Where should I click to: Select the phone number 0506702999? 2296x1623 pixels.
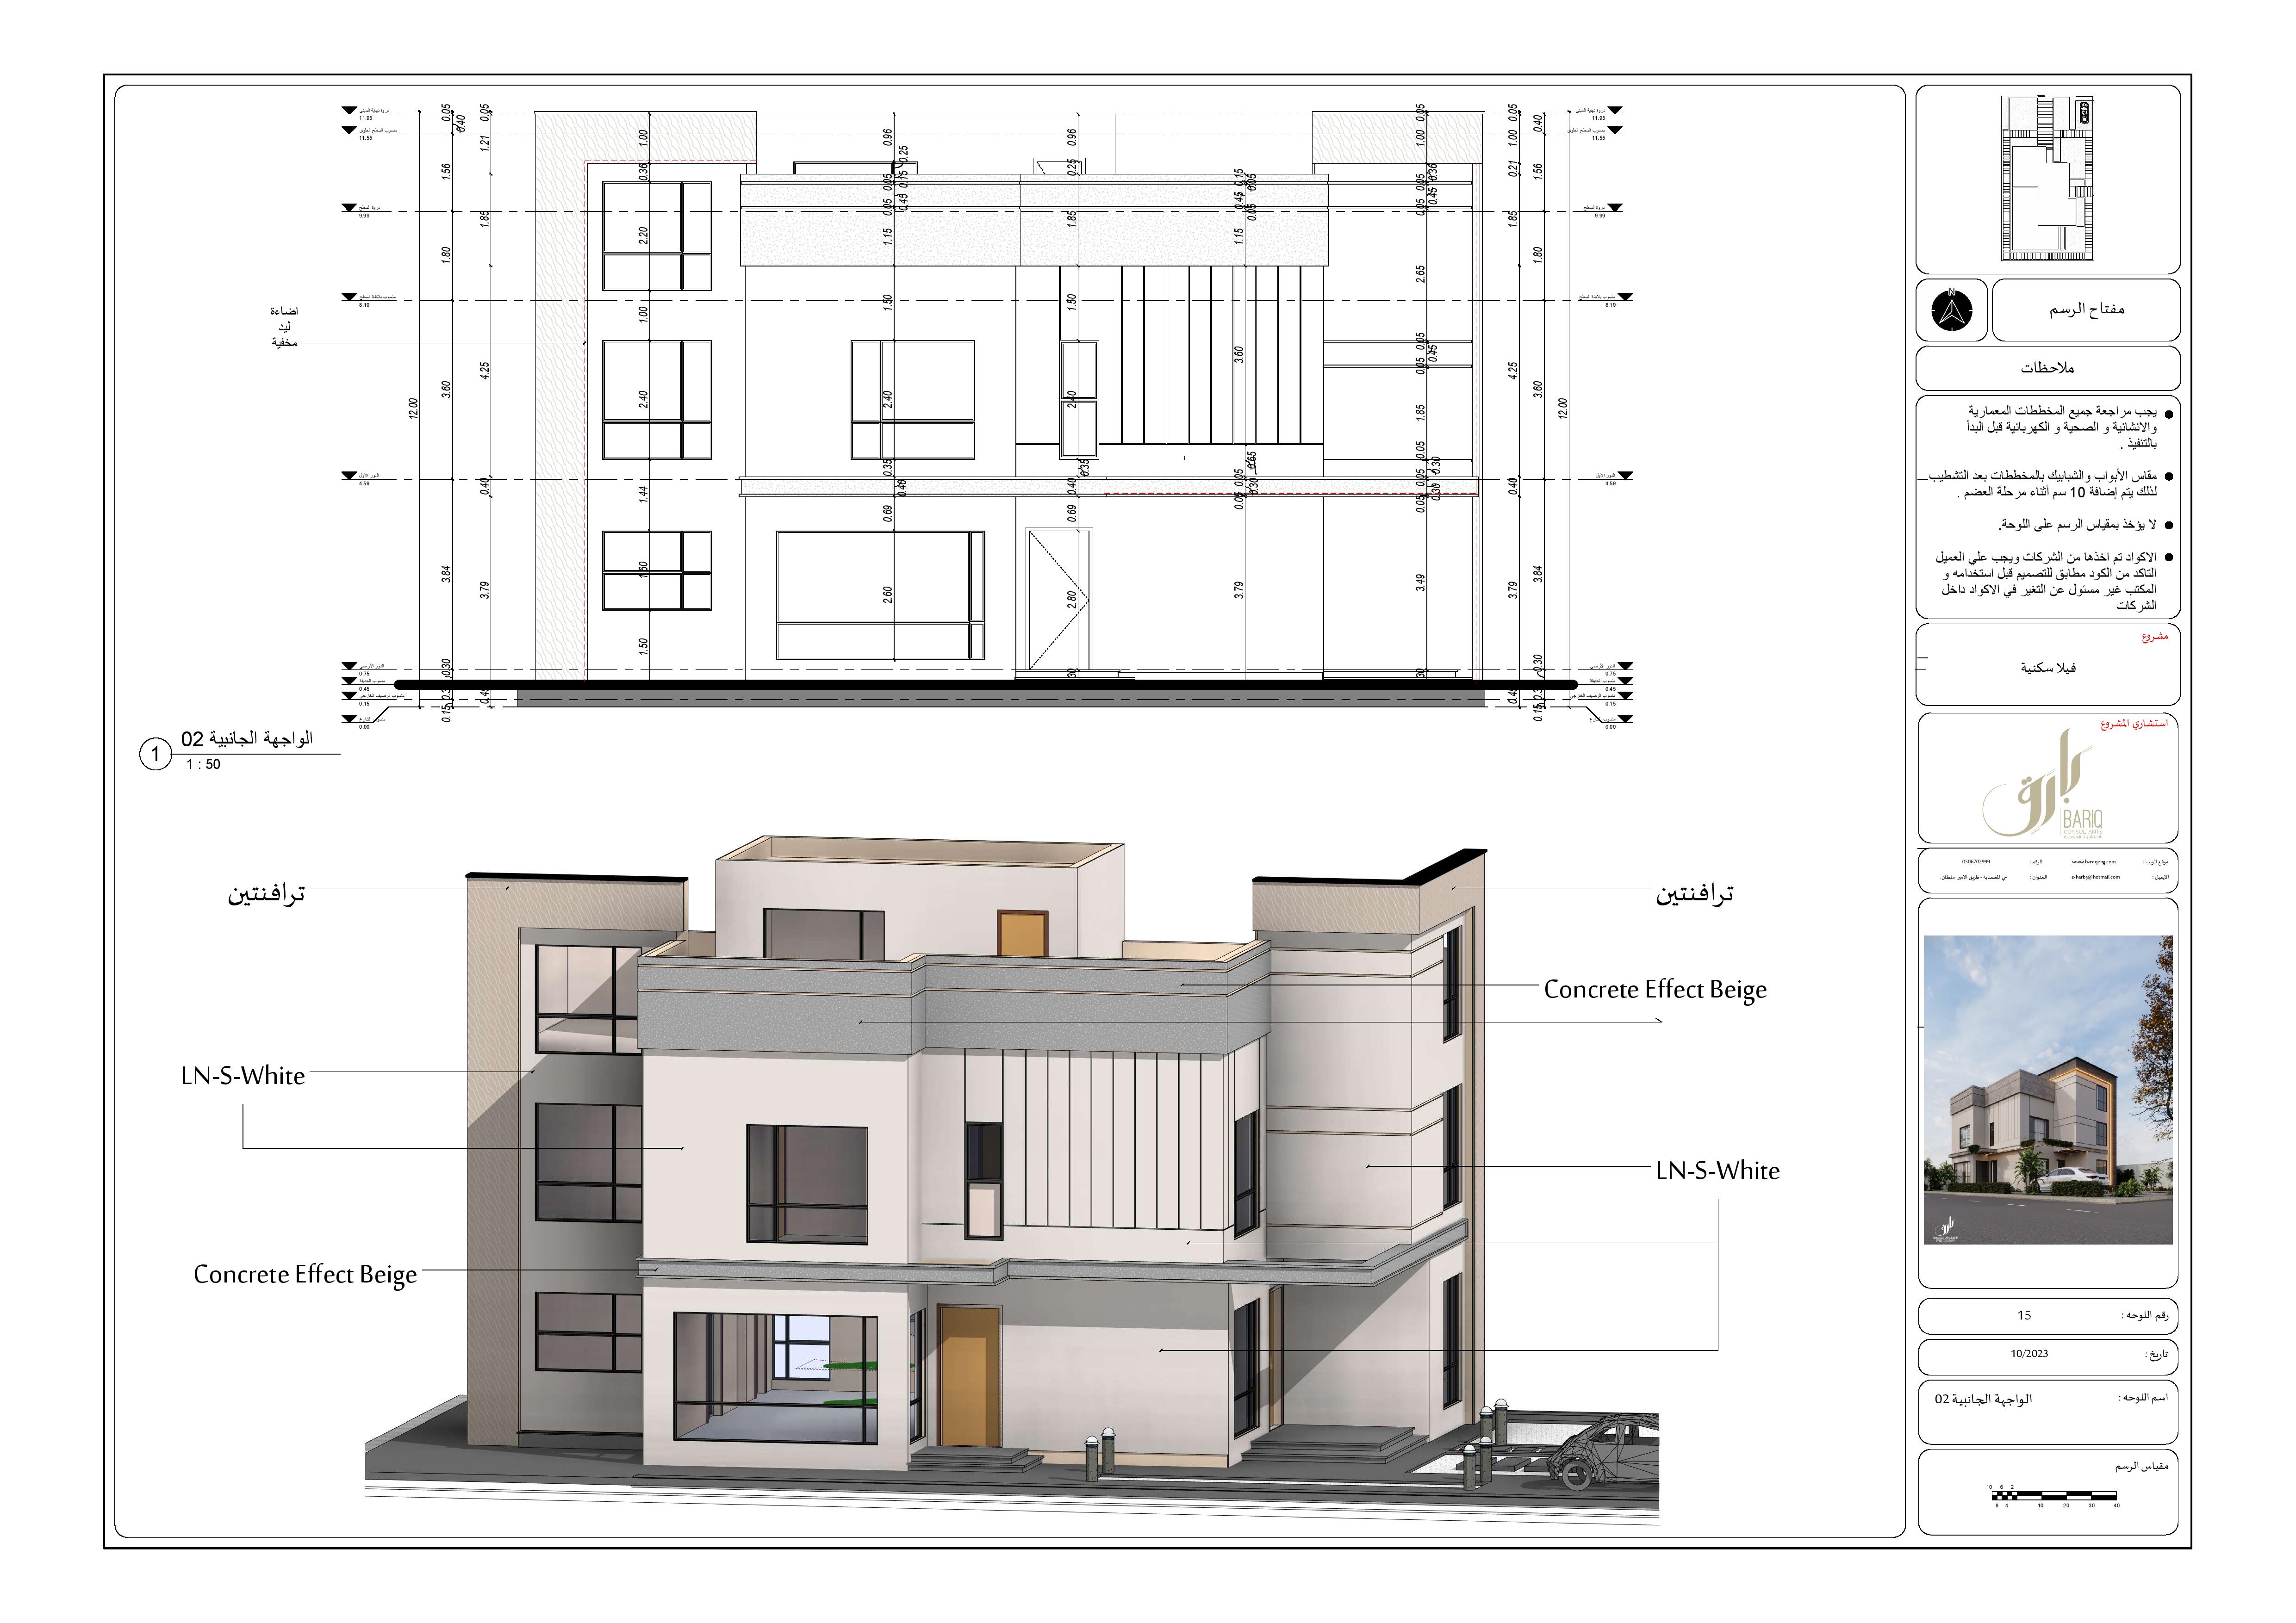tap(1976, 861)
